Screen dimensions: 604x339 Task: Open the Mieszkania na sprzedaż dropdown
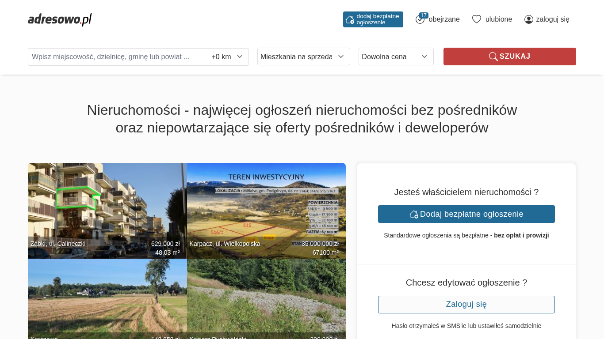303,56
